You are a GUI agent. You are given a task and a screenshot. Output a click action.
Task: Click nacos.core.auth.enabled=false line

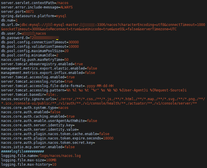point(31,112)
